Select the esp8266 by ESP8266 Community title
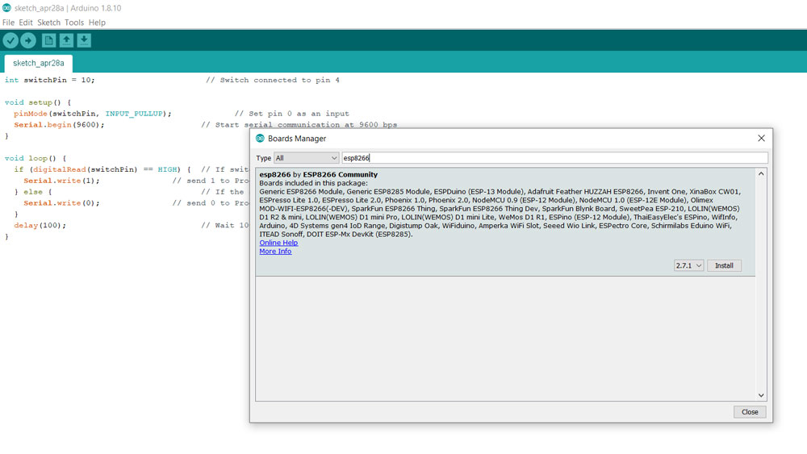This screenshot has width=807, height=454. point(319,175)
